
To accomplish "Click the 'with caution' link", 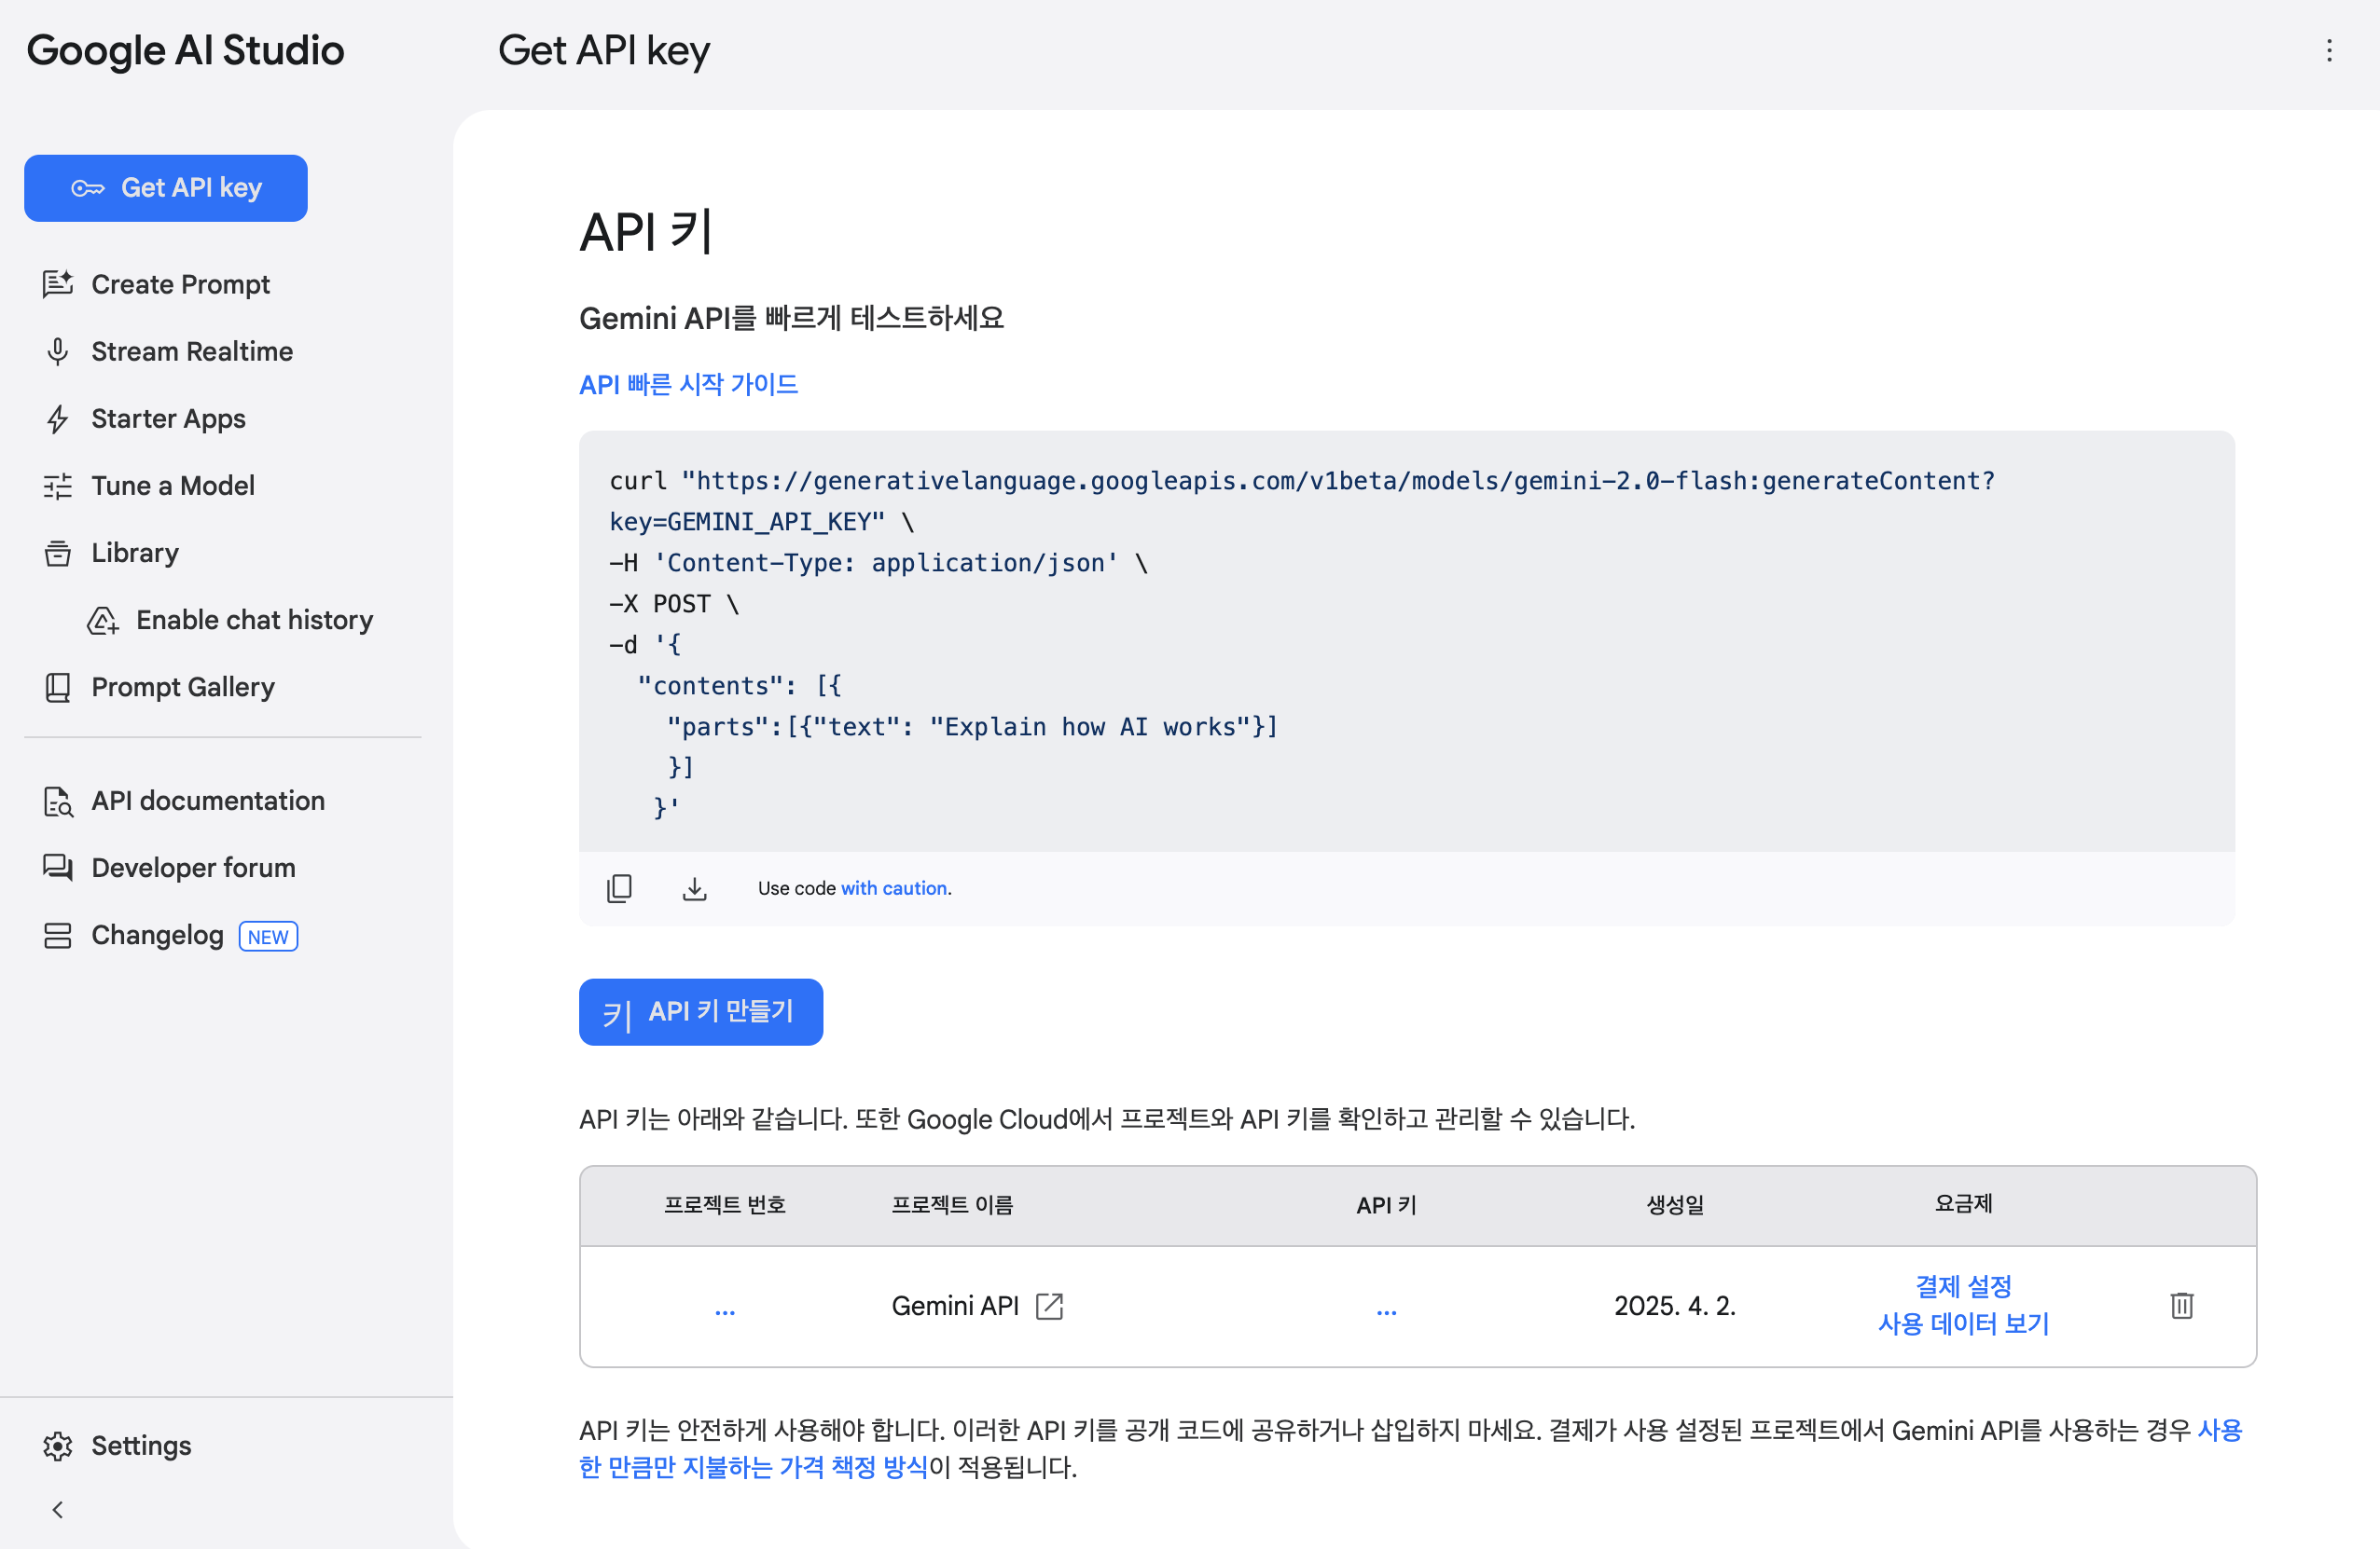I will pyautogui.click(x=894, y=888).
